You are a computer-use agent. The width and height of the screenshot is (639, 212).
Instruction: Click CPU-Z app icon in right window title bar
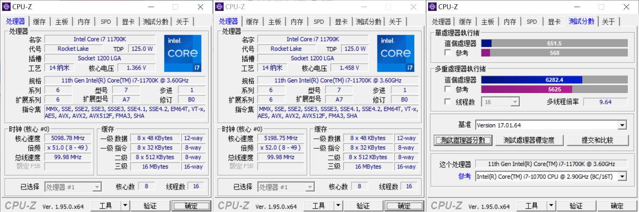tap(432, 7)
